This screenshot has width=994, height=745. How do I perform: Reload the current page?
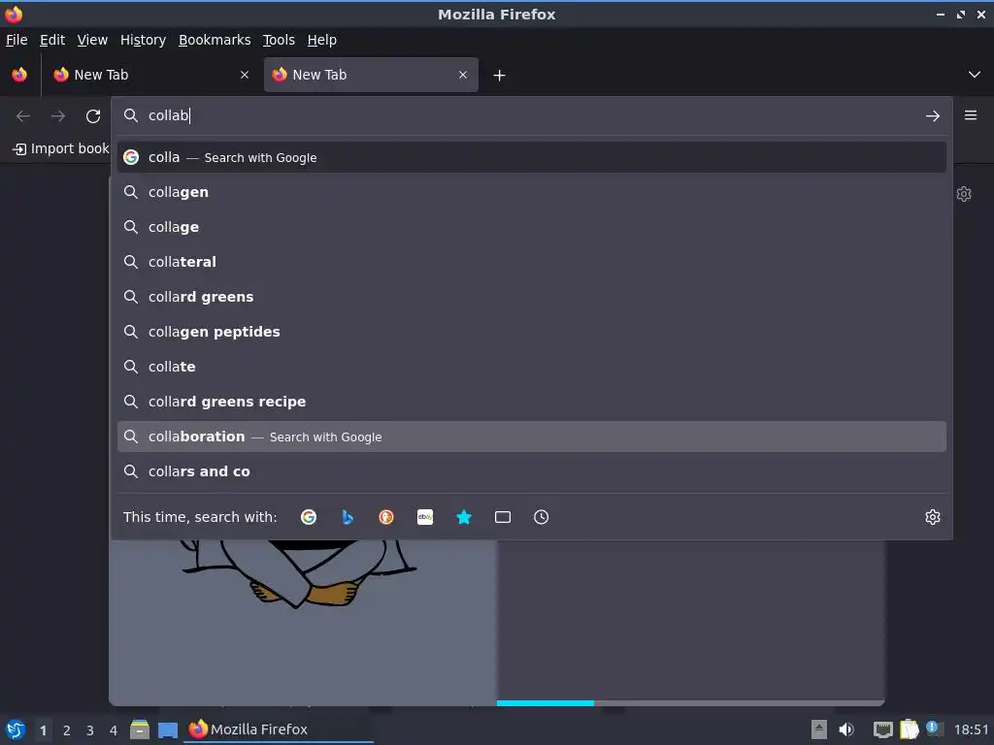tap(93, 116)
